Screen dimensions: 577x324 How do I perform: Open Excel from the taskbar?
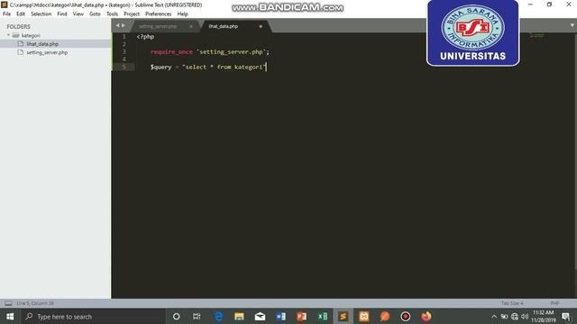click(323, 316)
